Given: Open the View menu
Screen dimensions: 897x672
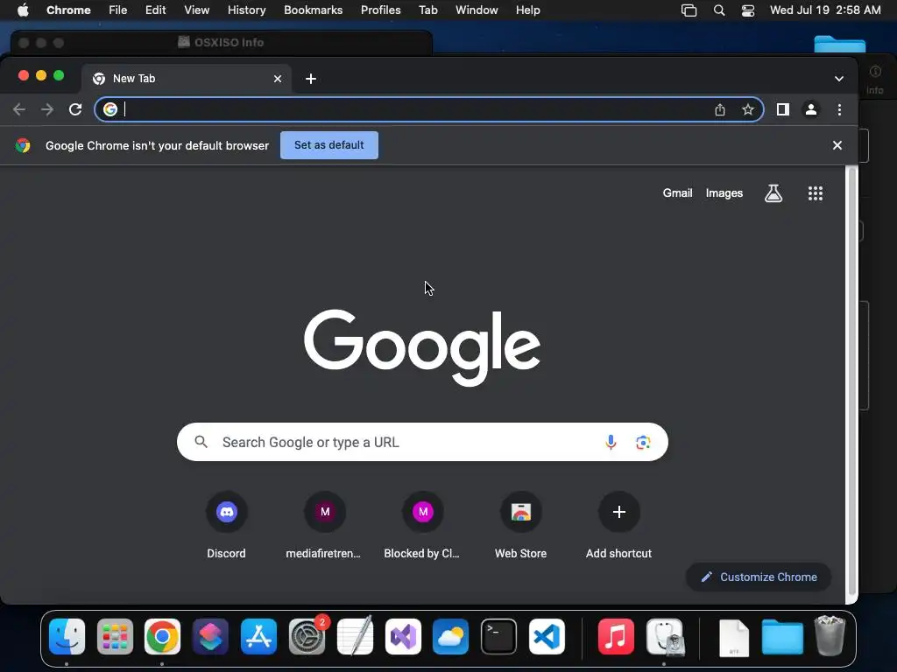Looking at the screenshot, I should pyautogui.click(x=197, y=10).
